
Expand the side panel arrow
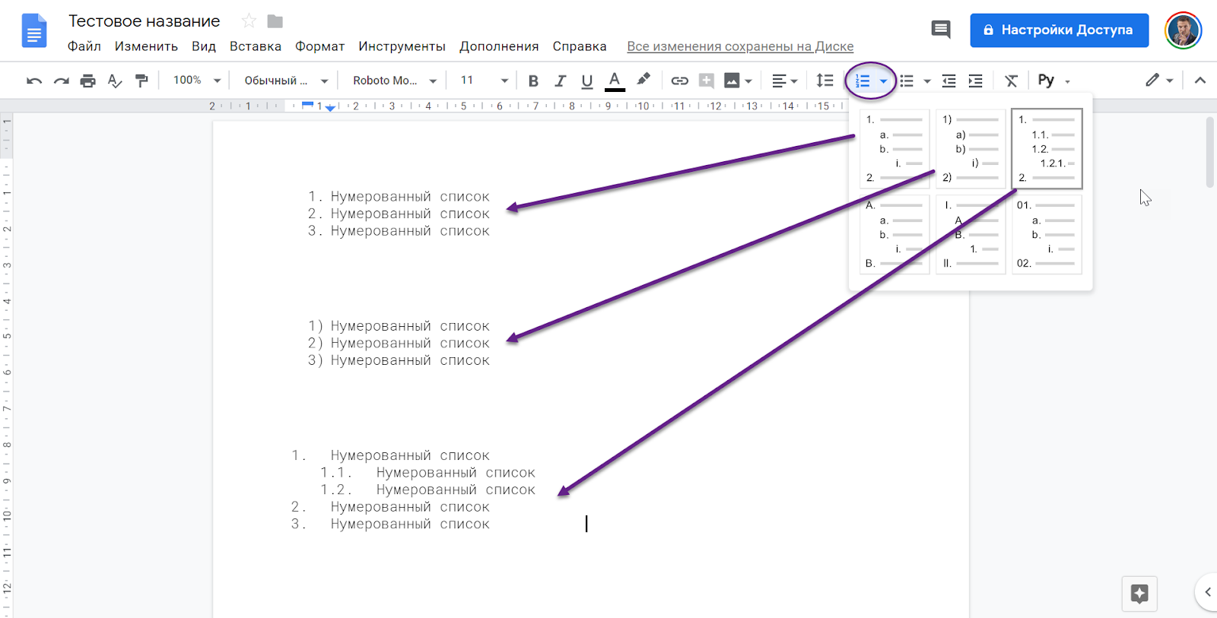coord(1207,591)
